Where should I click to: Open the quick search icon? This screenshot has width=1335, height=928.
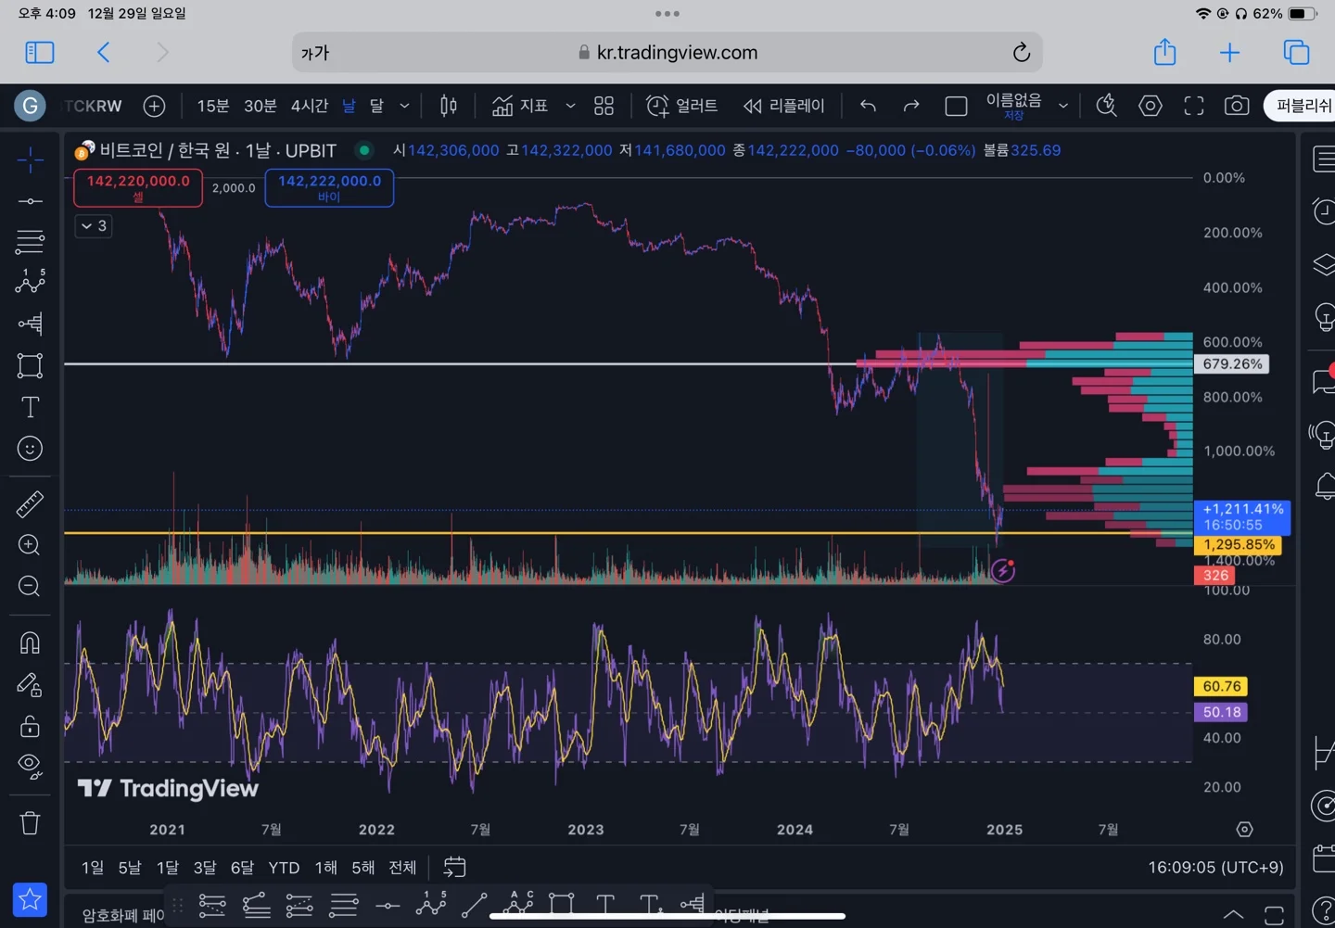(1106, 106)
